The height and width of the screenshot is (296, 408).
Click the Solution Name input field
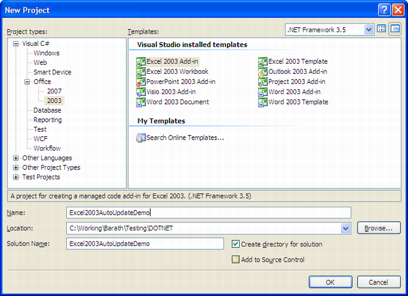click(145, 244)
